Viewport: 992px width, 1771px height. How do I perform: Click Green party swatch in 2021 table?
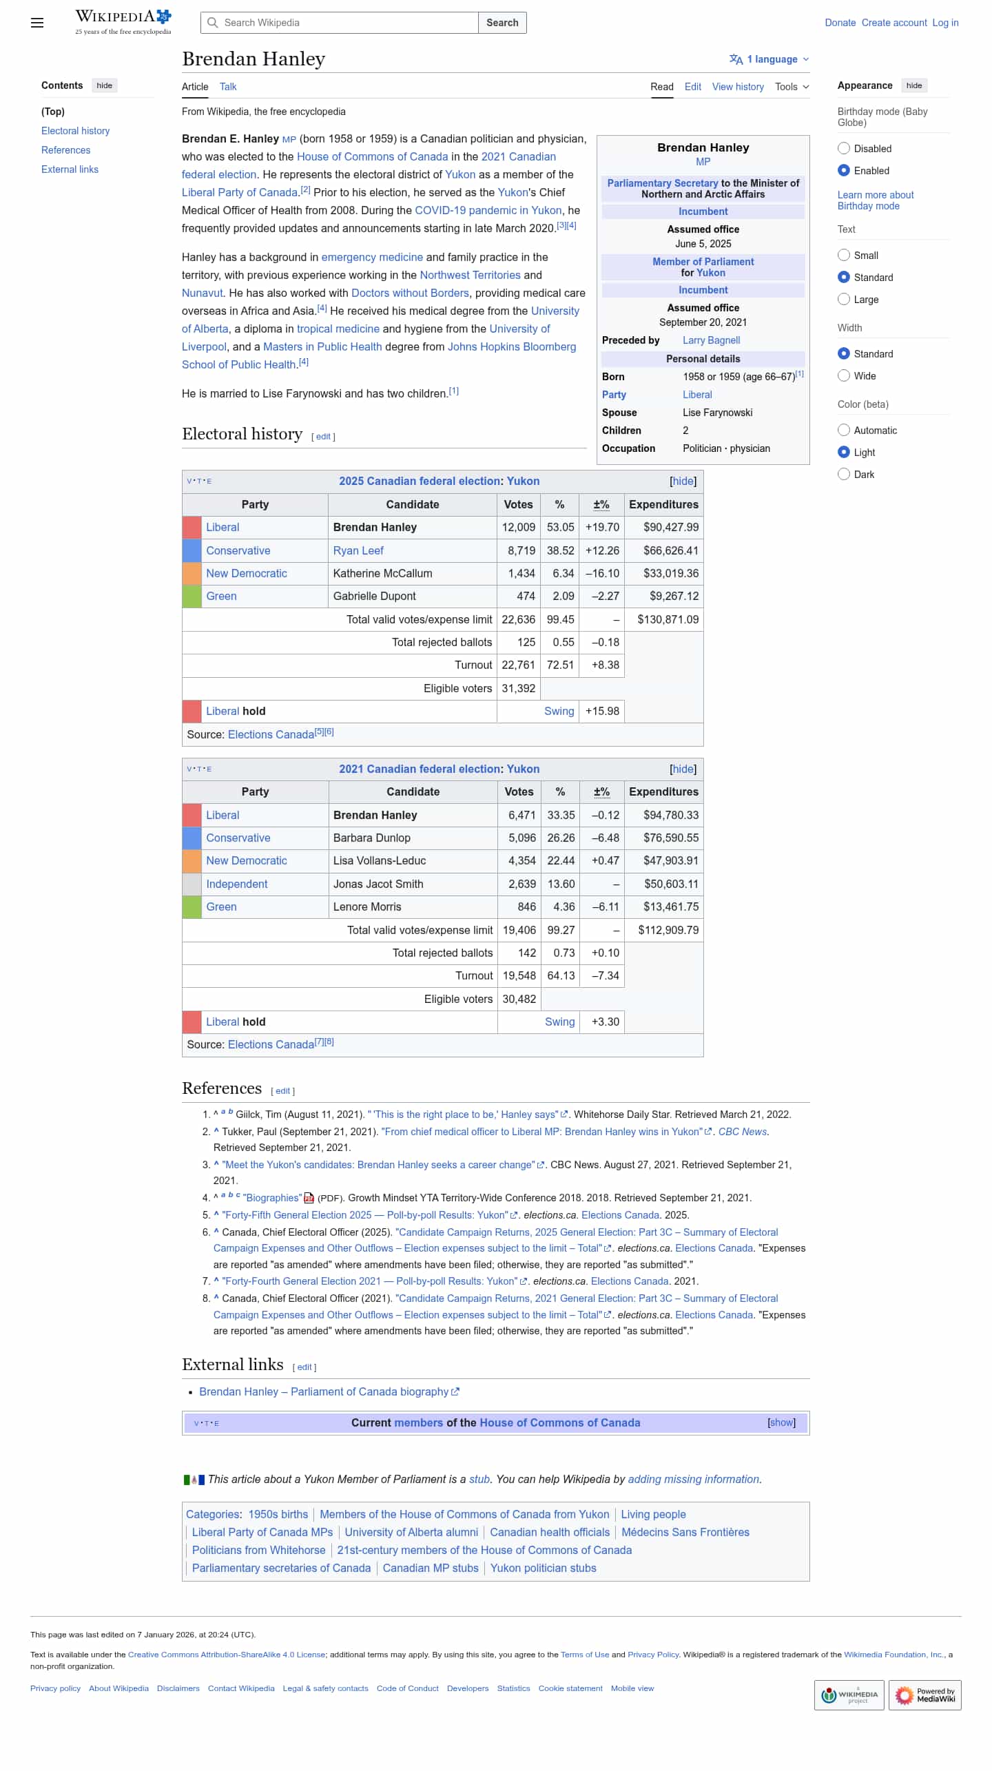(192, 907)
